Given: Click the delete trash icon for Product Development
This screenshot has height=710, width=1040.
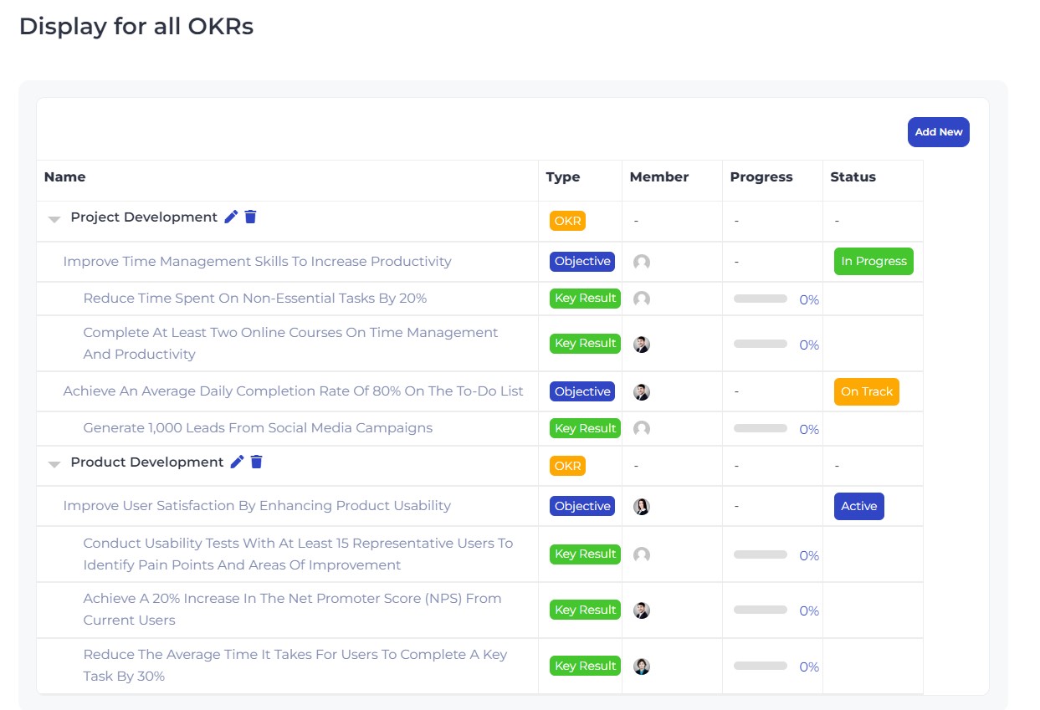Looking at the screenshot, I should pos(256,462).
